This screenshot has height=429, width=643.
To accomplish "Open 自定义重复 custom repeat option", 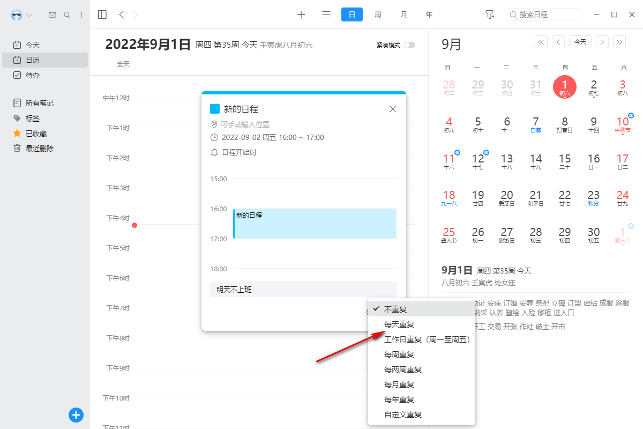I will click(422, 415).
